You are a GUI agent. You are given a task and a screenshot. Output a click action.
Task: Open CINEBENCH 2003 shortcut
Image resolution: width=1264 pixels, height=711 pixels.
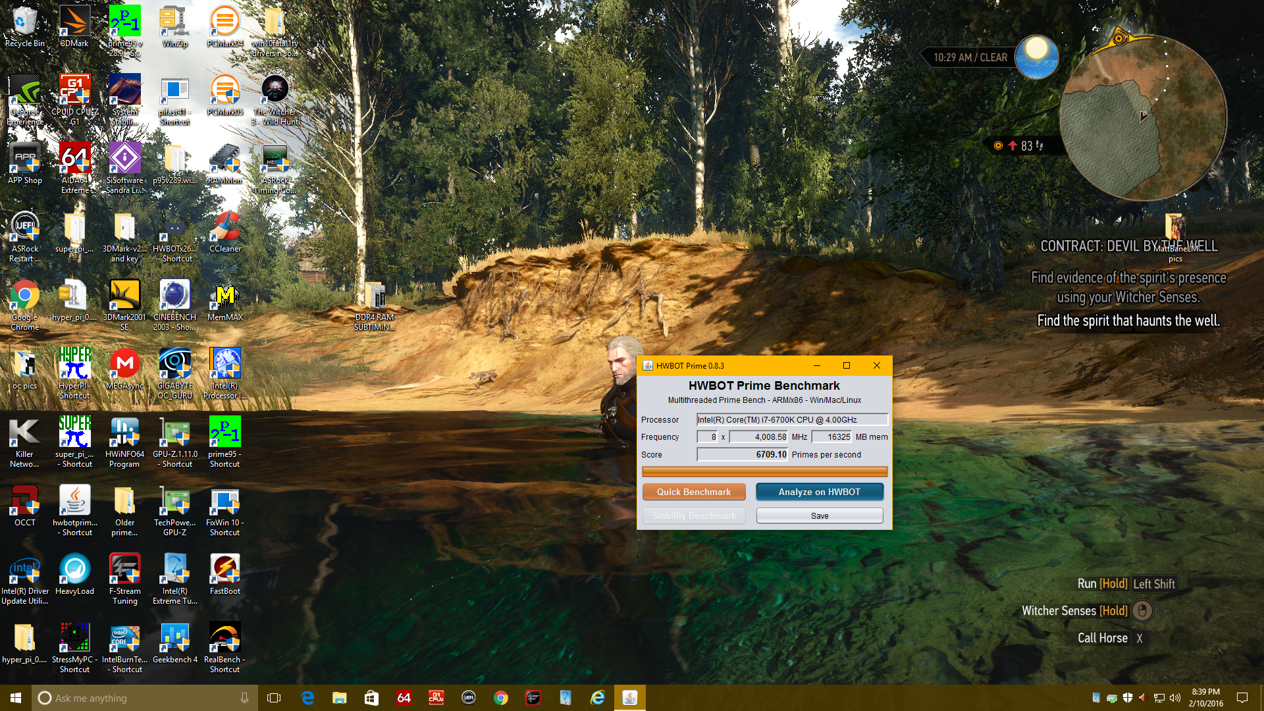pyautogui.click(x=174, y=305)
